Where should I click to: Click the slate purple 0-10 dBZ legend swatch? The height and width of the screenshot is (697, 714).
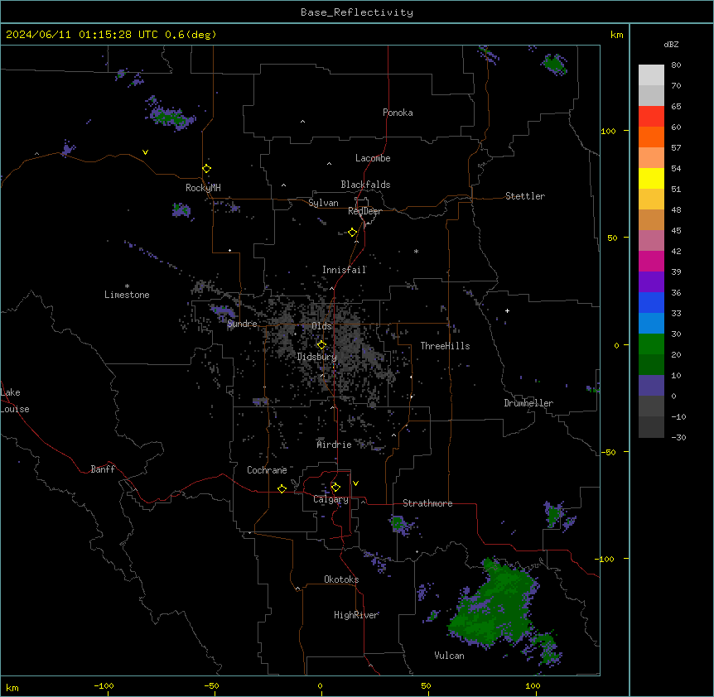(x=651, y=386)
